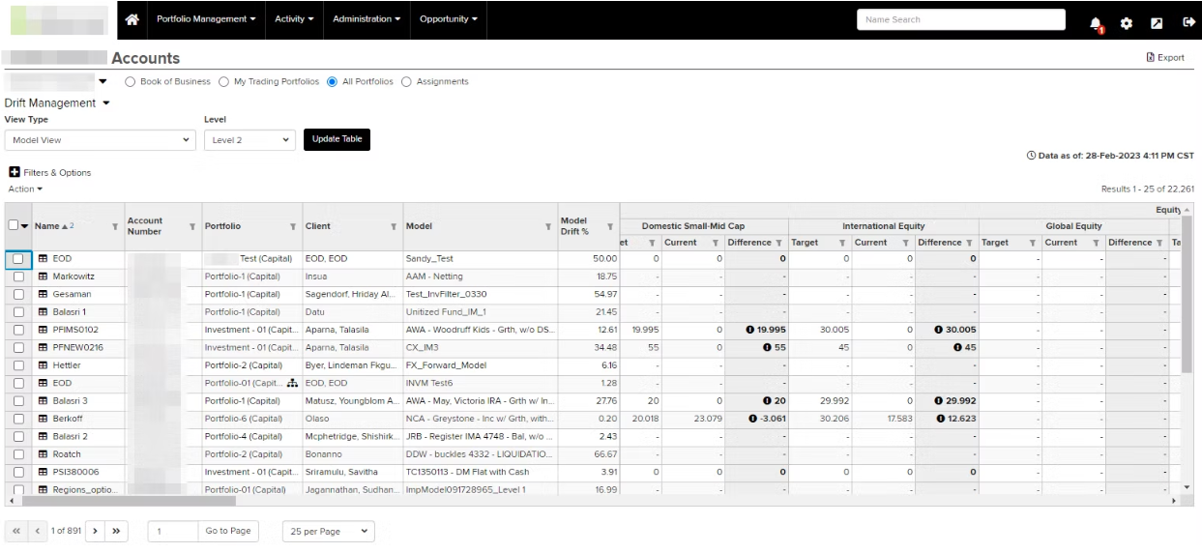Open the 25 per Page dropdown
1202x553 pixels.
[328, 532]
